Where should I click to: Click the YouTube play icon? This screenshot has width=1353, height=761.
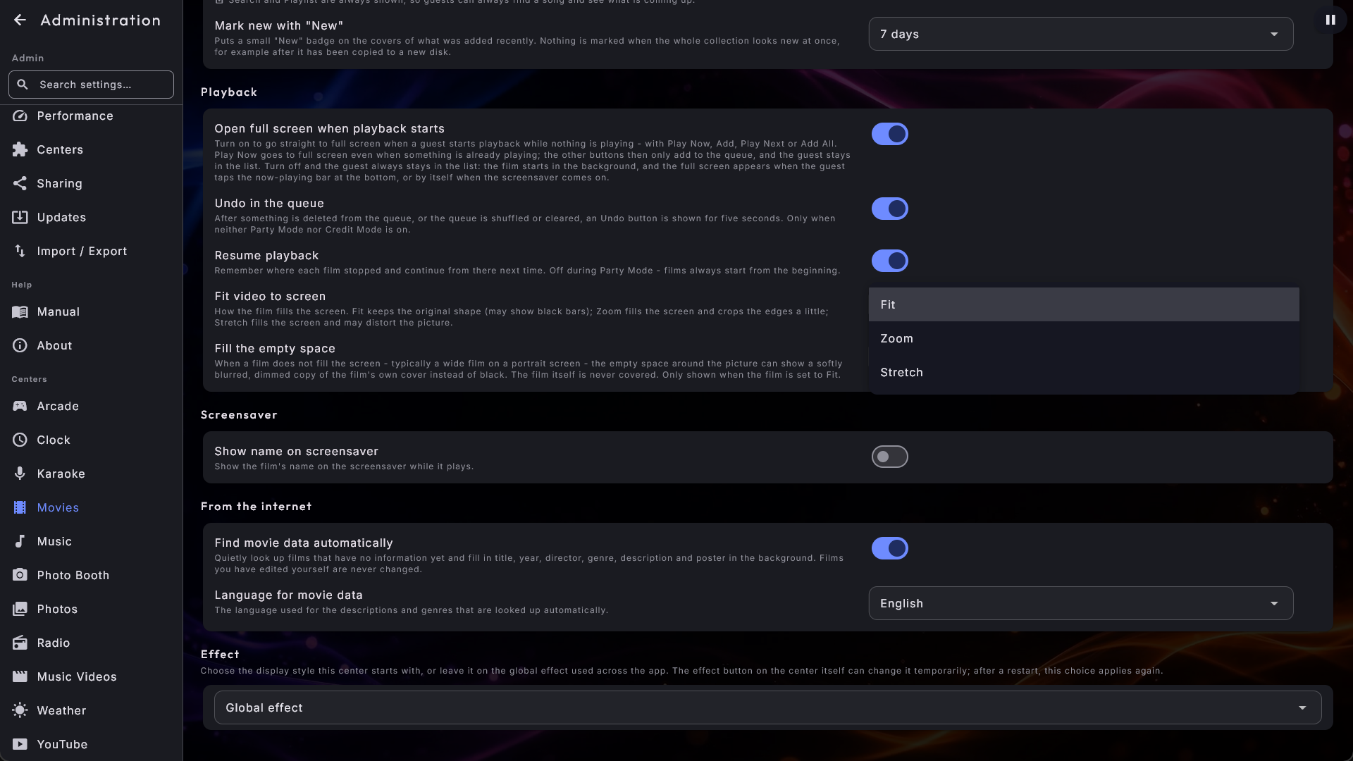(x=20, y=744)
